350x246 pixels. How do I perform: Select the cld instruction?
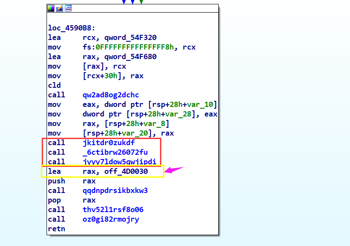(x=54, y=86)
